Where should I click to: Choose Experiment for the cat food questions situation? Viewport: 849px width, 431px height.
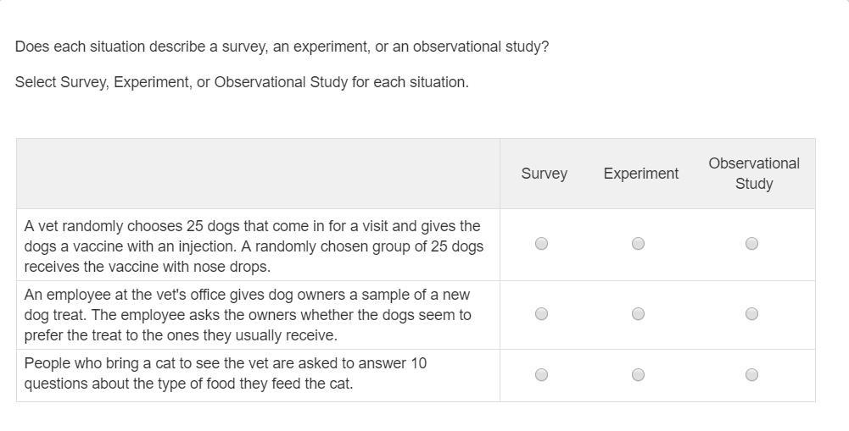pos(638,375)
